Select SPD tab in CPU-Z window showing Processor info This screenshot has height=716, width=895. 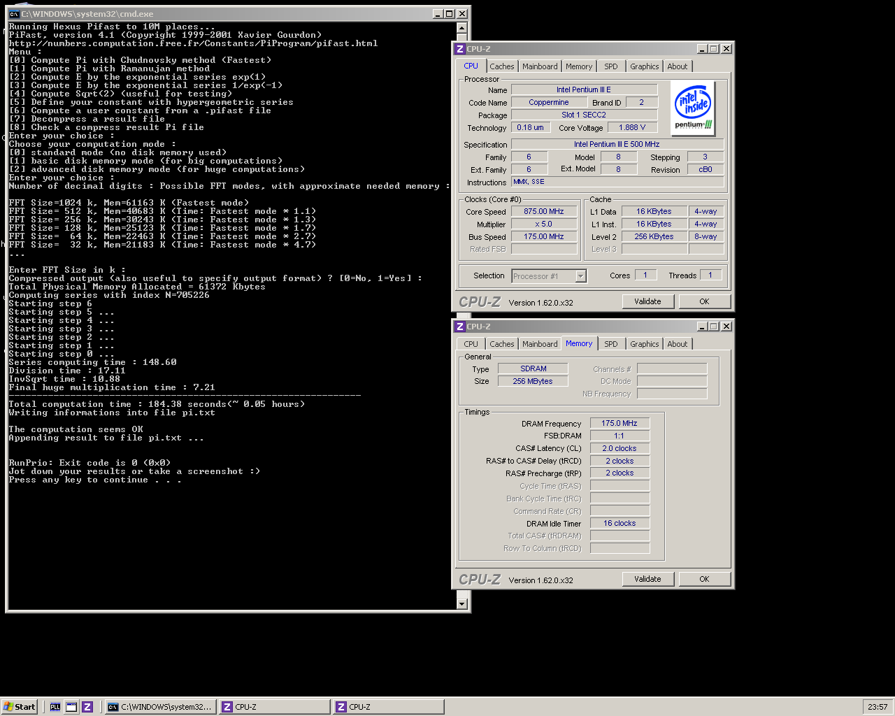click(x=611, y=66)
